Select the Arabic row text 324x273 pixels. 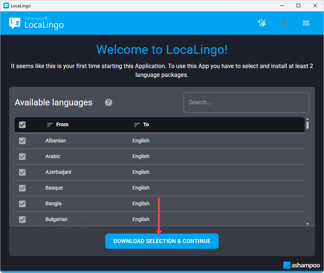tap(53, 156)
